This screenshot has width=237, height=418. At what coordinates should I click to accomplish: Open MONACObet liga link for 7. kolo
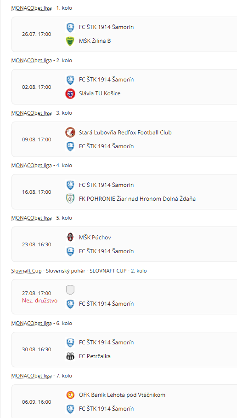(x=31, y=376)
